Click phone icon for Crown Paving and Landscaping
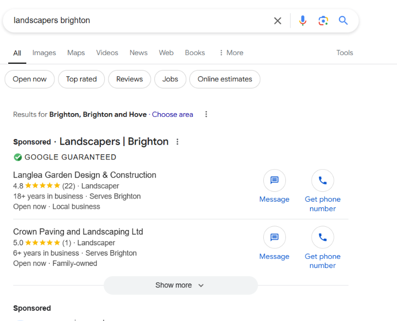Viewport: 397px width, 321px height. point(322,238)
